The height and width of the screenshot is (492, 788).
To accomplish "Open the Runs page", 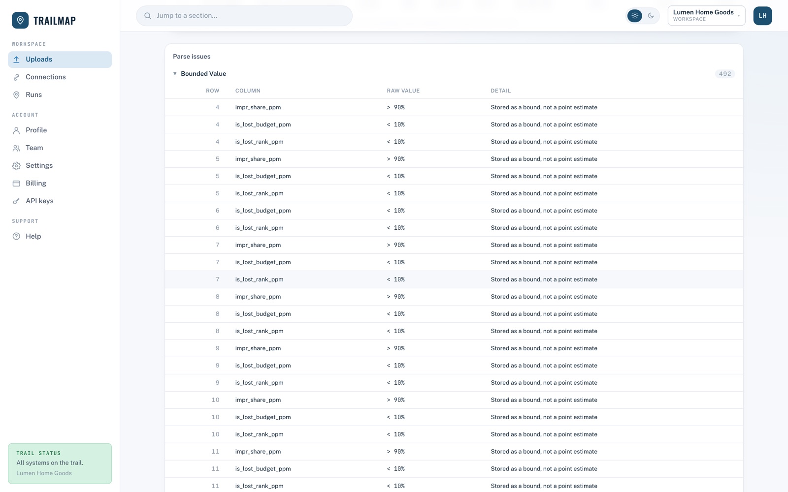I will coord(60,95).
